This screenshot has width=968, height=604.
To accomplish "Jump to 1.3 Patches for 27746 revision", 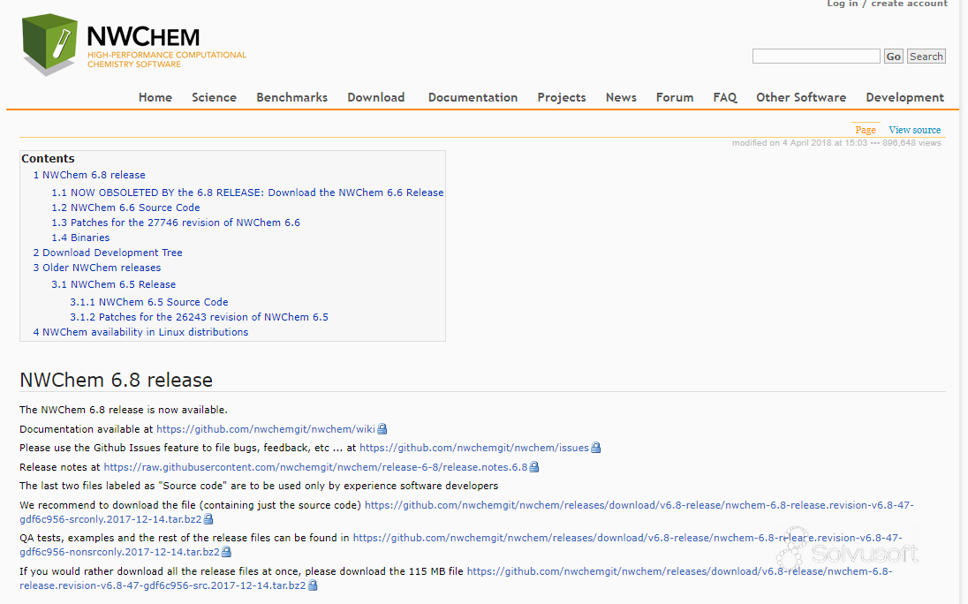I will pos(176,223).
